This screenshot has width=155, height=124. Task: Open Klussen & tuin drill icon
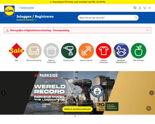(x=69, y=51)
